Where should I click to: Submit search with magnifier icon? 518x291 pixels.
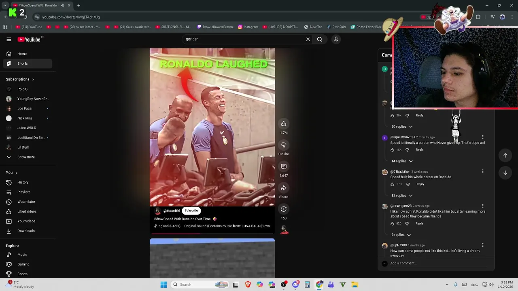click(x=320, y=39)
